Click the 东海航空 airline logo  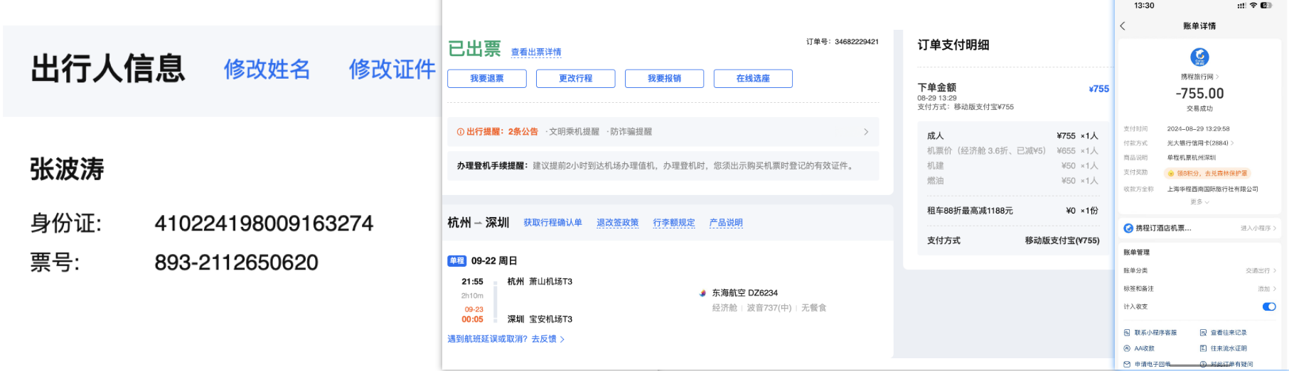(703, 293)
